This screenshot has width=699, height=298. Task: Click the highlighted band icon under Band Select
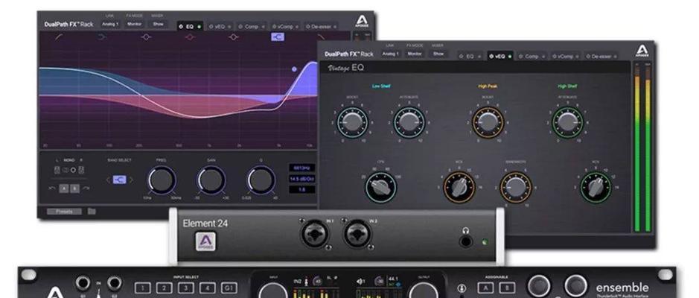pyautogui.click(x=119, y=180)
